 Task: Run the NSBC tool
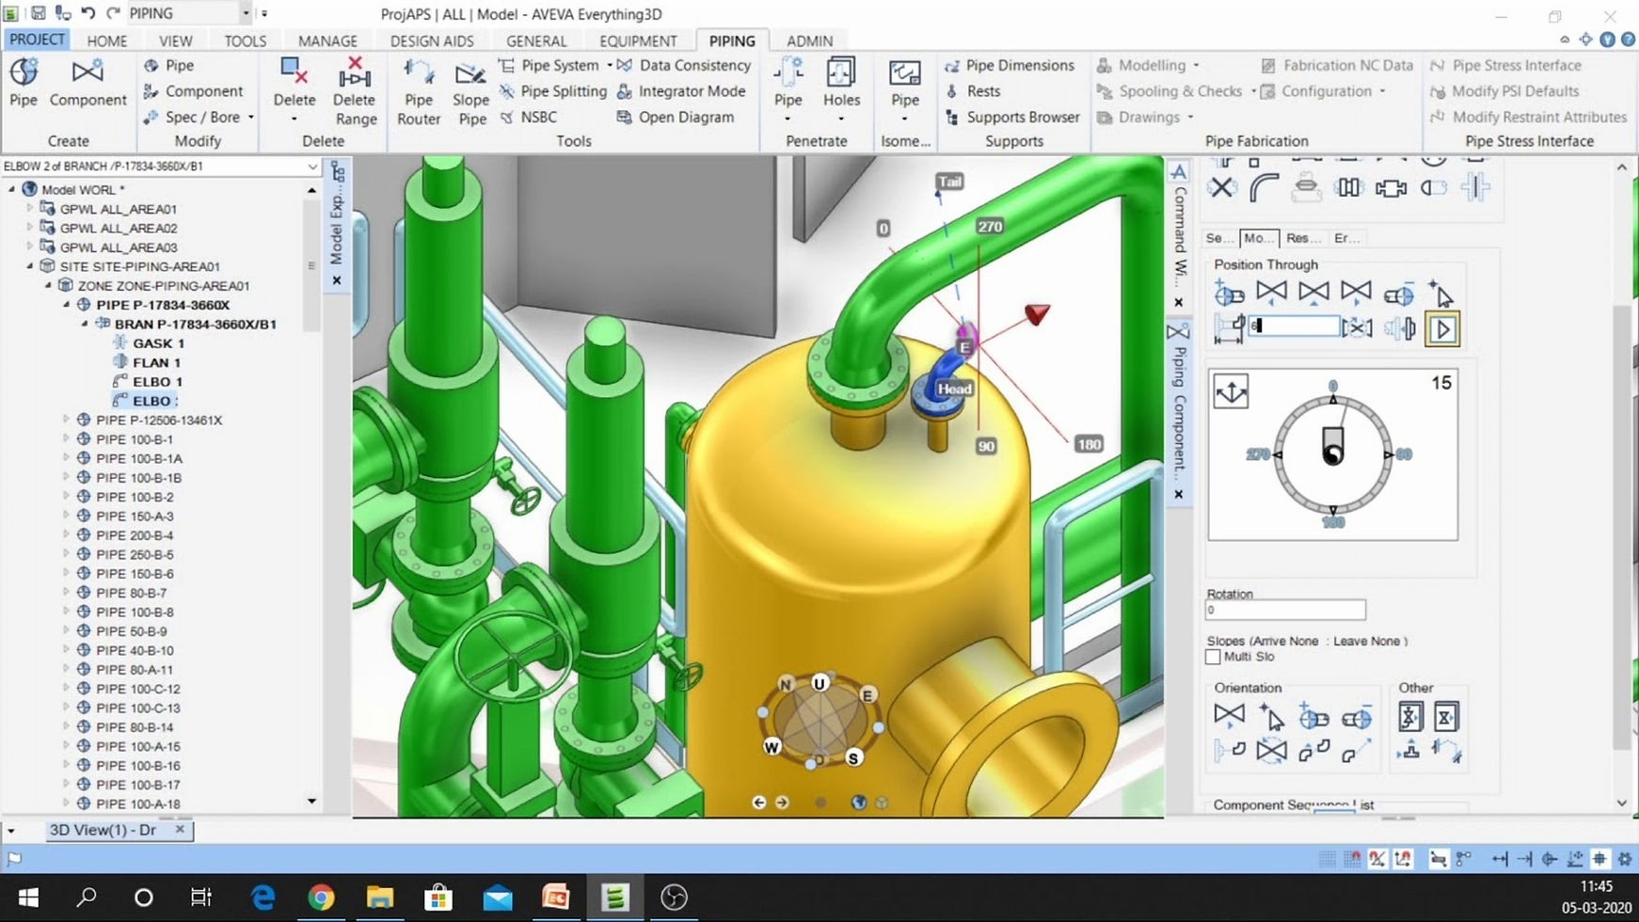pyautogui.click(x=529, y=117)
